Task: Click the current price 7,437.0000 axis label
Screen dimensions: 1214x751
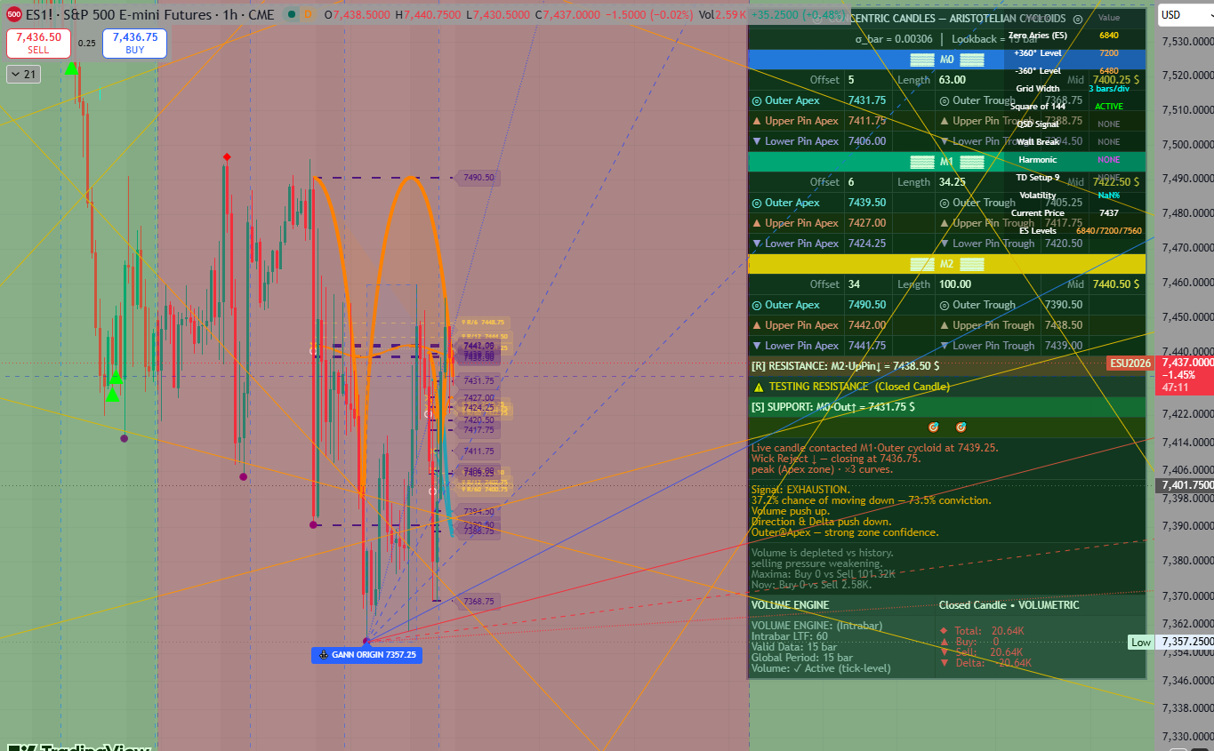Action: click(1185, 363)
